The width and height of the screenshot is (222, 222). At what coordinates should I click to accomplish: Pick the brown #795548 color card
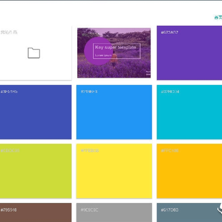(x=36, y=213)
